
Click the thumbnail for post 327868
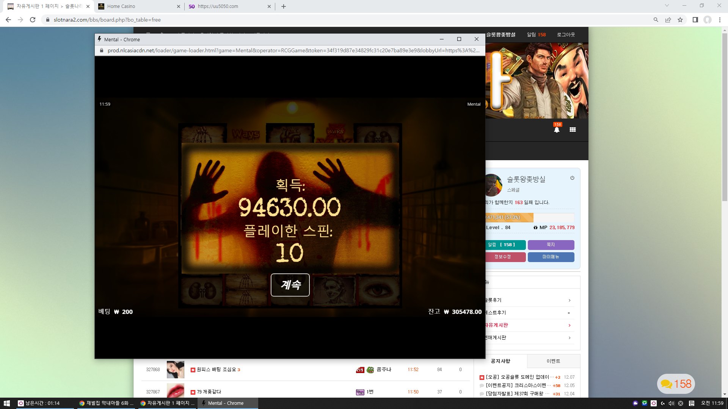(x=176, y=369)
